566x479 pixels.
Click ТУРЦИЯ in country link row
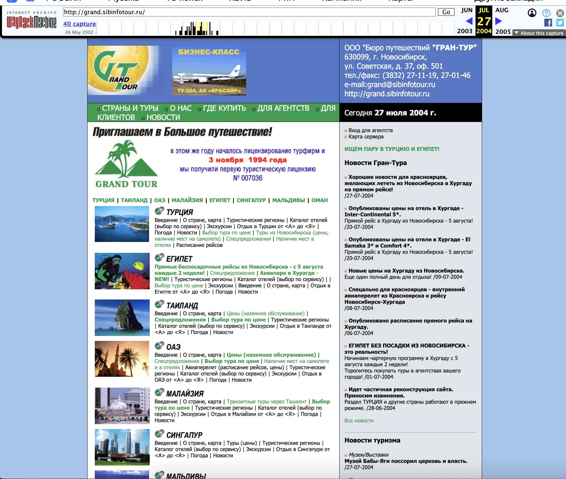click(x=103, y=200)
